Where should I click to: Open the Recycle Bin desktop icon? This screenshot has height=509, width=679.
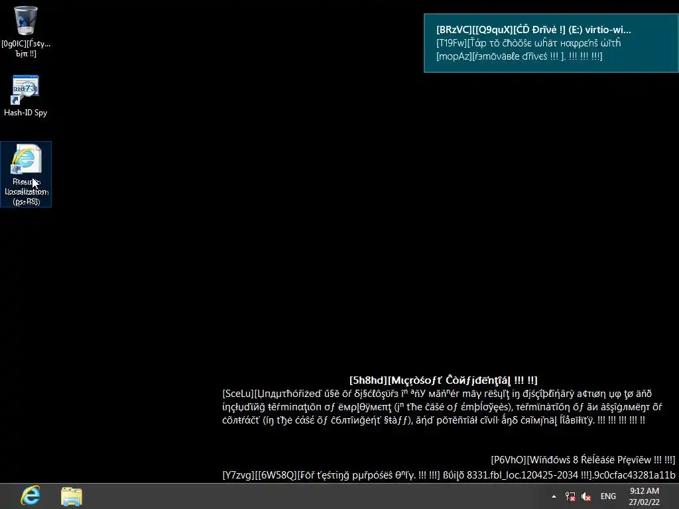coord(26,21)
